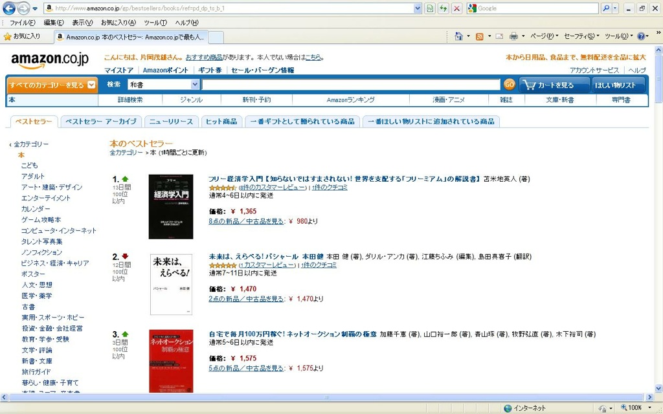663x414 pixels.
Task: Click the compatibility view icon in address bar
Action: click(430, 8)
